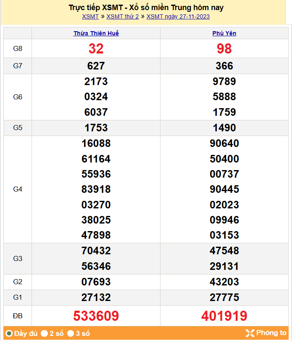Screen dimensions: 292x341
Task: Click the G7 number 366
Action: (x=224, y=66)
